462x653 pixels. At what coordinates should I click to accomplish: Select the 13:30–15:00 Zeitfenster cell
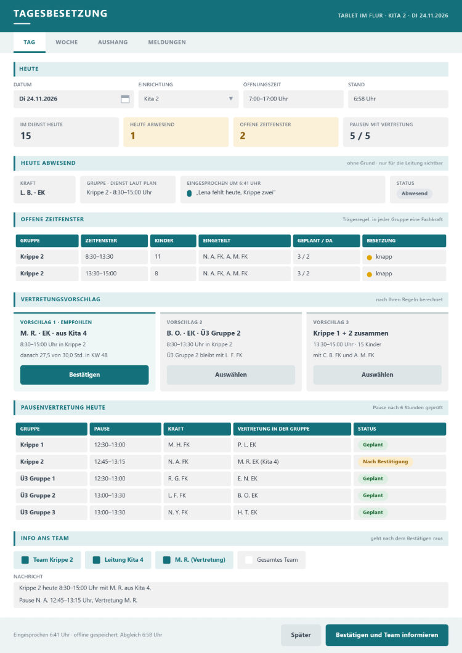point(114,274)
